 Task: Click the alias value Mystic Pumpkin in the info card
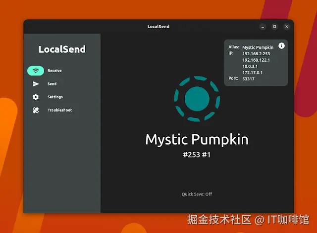tap(258, 47)
